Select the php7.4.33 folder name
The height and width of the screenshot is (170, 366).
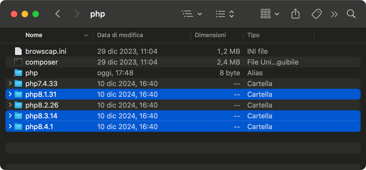41,84
